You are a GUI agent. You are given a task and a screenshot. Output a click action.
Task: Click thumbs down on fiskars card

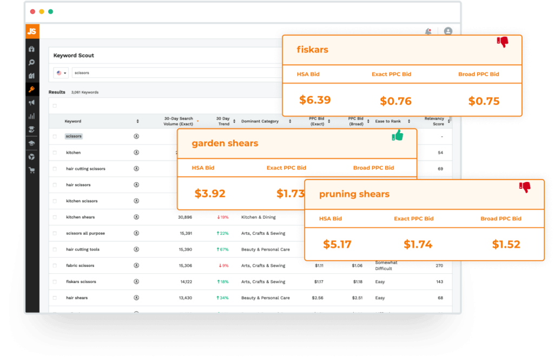coord(503,42)
